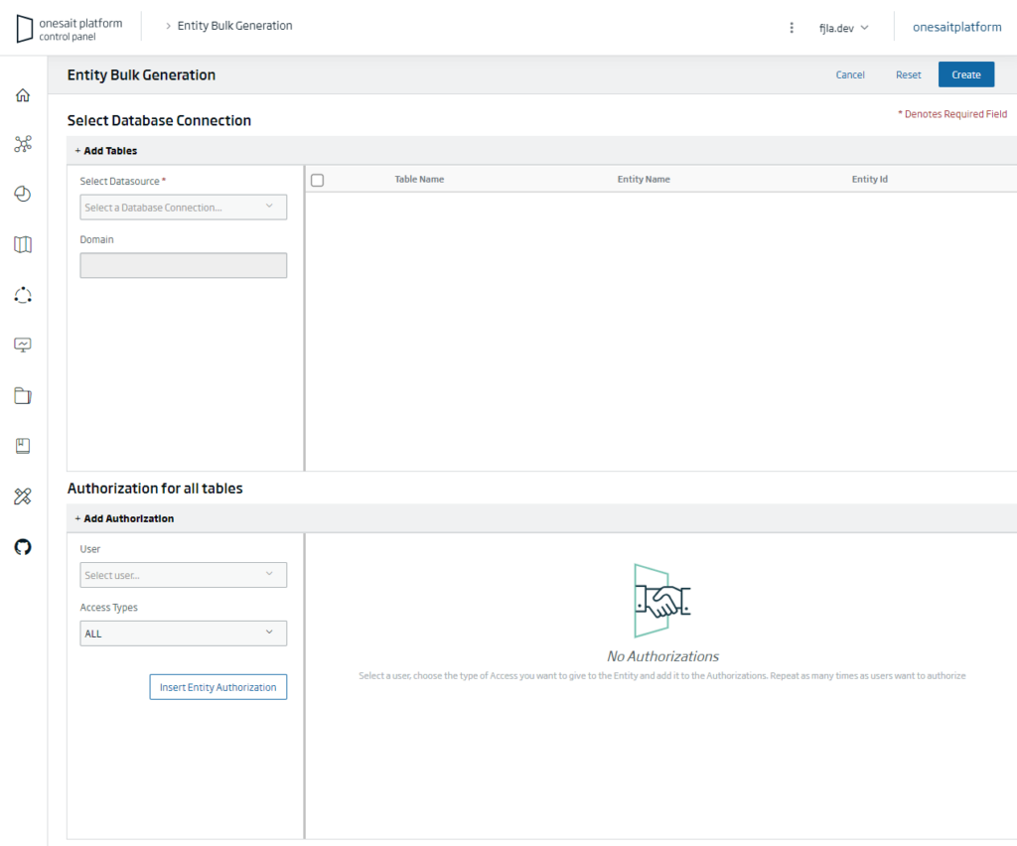Screen dimensions: 1017x846
Task: Open the folded map sidebar icon
Action: pos(23,244)
